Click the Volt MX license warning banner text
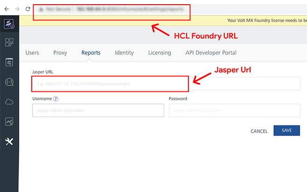The image size is (307, 192). [267, 21]
